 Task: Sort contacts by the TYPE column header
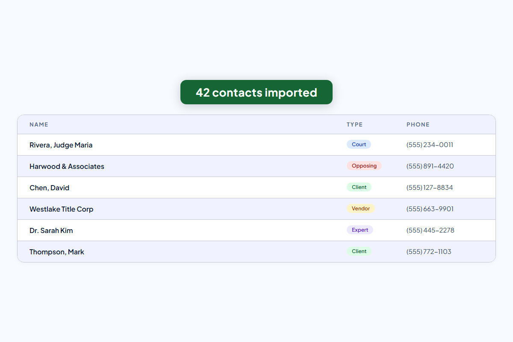pyautogui.click(x=354, y=124)
